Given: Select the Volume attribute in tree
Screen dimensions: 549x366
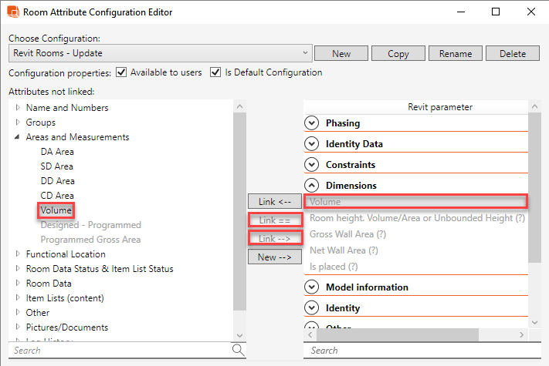Looking at the screenshot, I should (56, 210).
